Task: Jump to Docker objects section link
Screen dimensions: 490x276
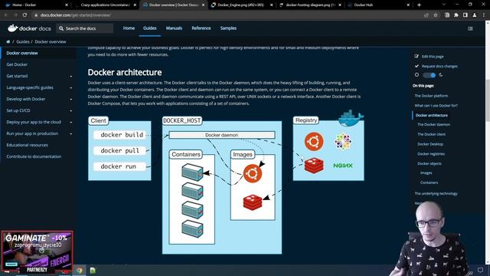Action: coord(430,163)
